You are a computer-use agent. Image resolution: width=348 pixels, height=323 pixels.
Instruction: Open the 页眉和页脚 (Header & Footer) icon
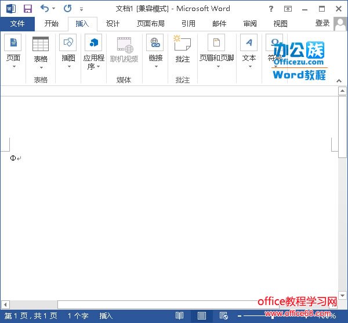pyautogui.click(x=216, y=42)
